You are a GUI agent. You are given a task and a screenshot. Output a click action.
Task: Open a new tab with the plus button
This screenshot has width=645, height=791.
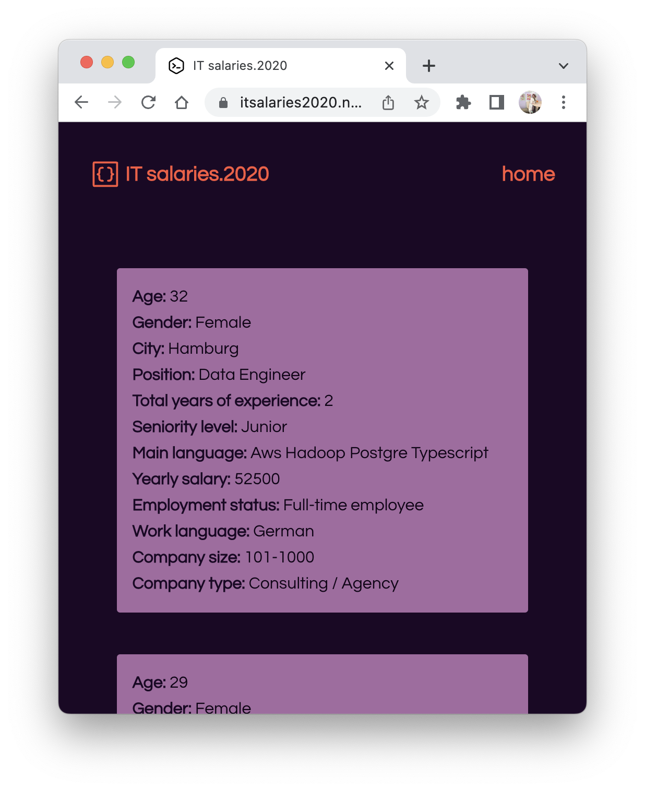[x=428, y=65]
